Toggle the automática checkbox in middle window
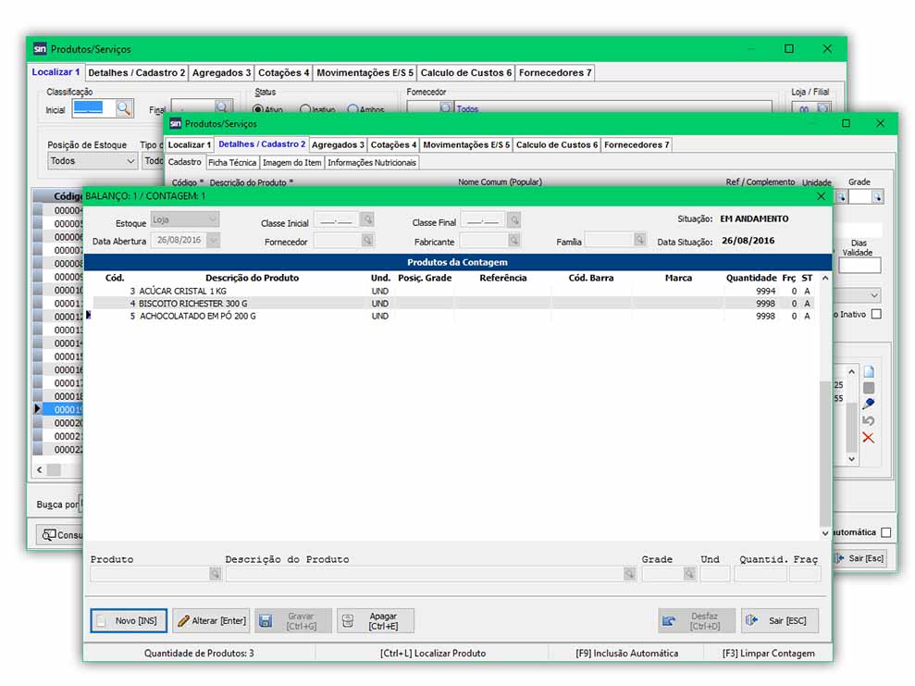 coord(885,532)
